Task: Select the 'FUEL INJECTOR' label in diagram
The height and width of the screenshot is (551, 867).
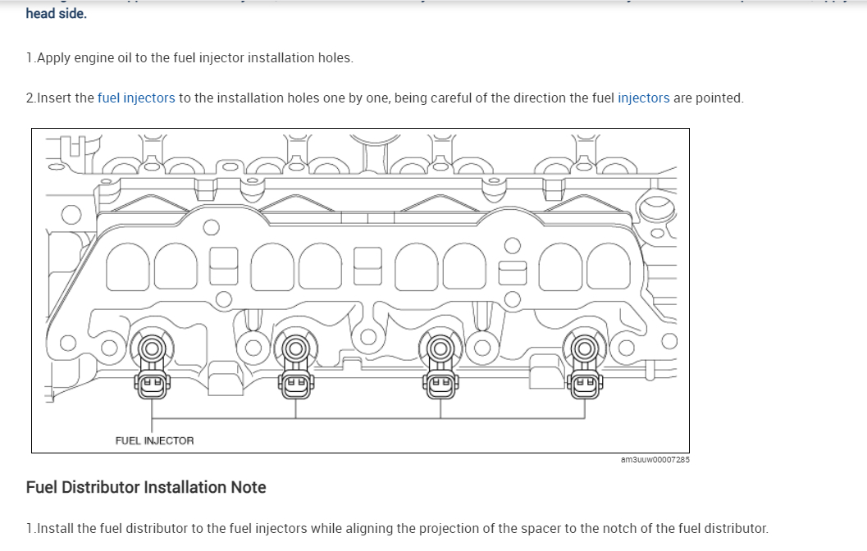Action: click(x=155, y=440)
